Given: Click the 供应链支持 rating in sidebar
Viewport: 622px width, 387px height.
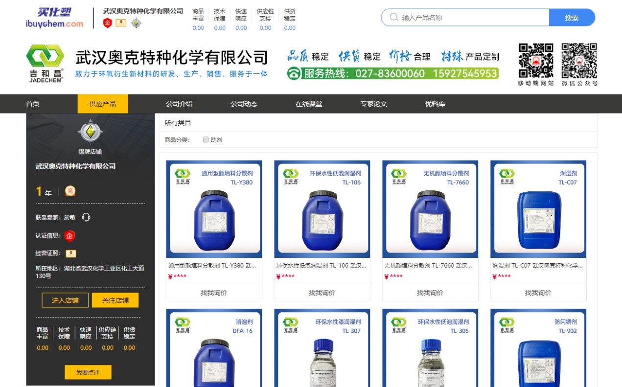Looking at the screenshot, I should tap(108, 339).
